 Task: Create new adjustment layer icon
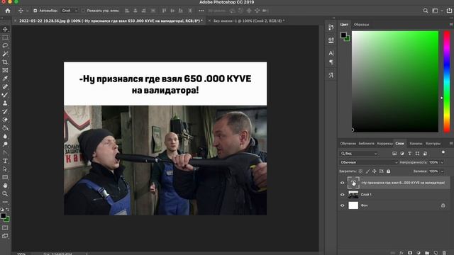point(419,253)
